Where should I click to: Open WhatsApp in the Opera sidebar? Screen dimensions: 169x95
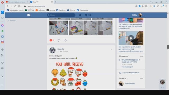click(2, 31)
